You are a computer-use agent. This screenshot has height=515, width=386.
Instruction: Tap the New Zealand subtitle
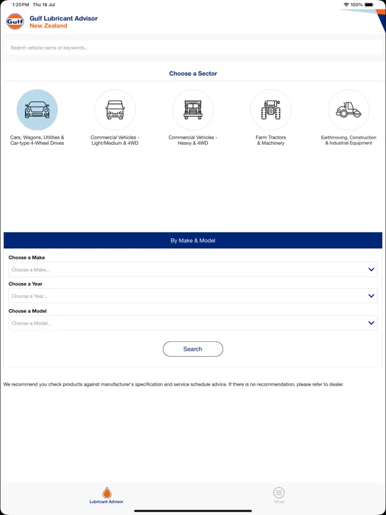[x=48, y=26]
